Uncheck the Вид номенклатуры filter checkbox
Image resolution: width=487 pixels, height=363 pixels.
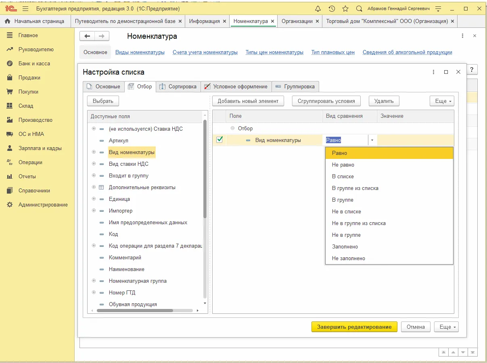219,140
